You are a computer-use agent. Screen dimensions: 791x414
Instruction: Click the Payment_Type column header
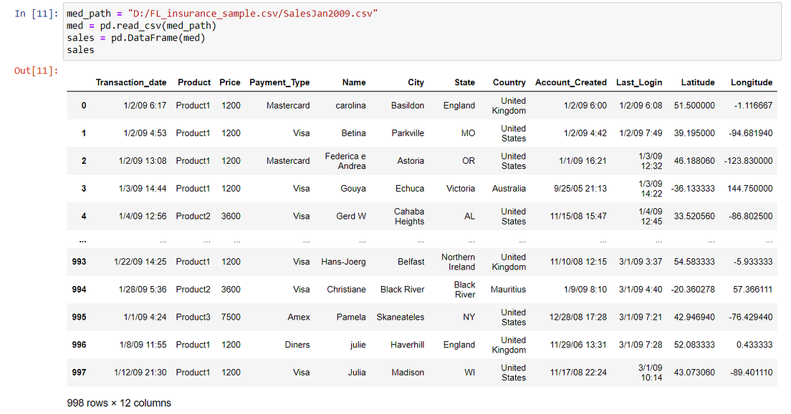click(x=278, y=82)
